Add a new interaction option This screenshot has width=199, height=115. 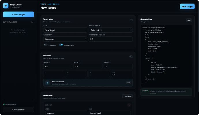coord(127,96)
